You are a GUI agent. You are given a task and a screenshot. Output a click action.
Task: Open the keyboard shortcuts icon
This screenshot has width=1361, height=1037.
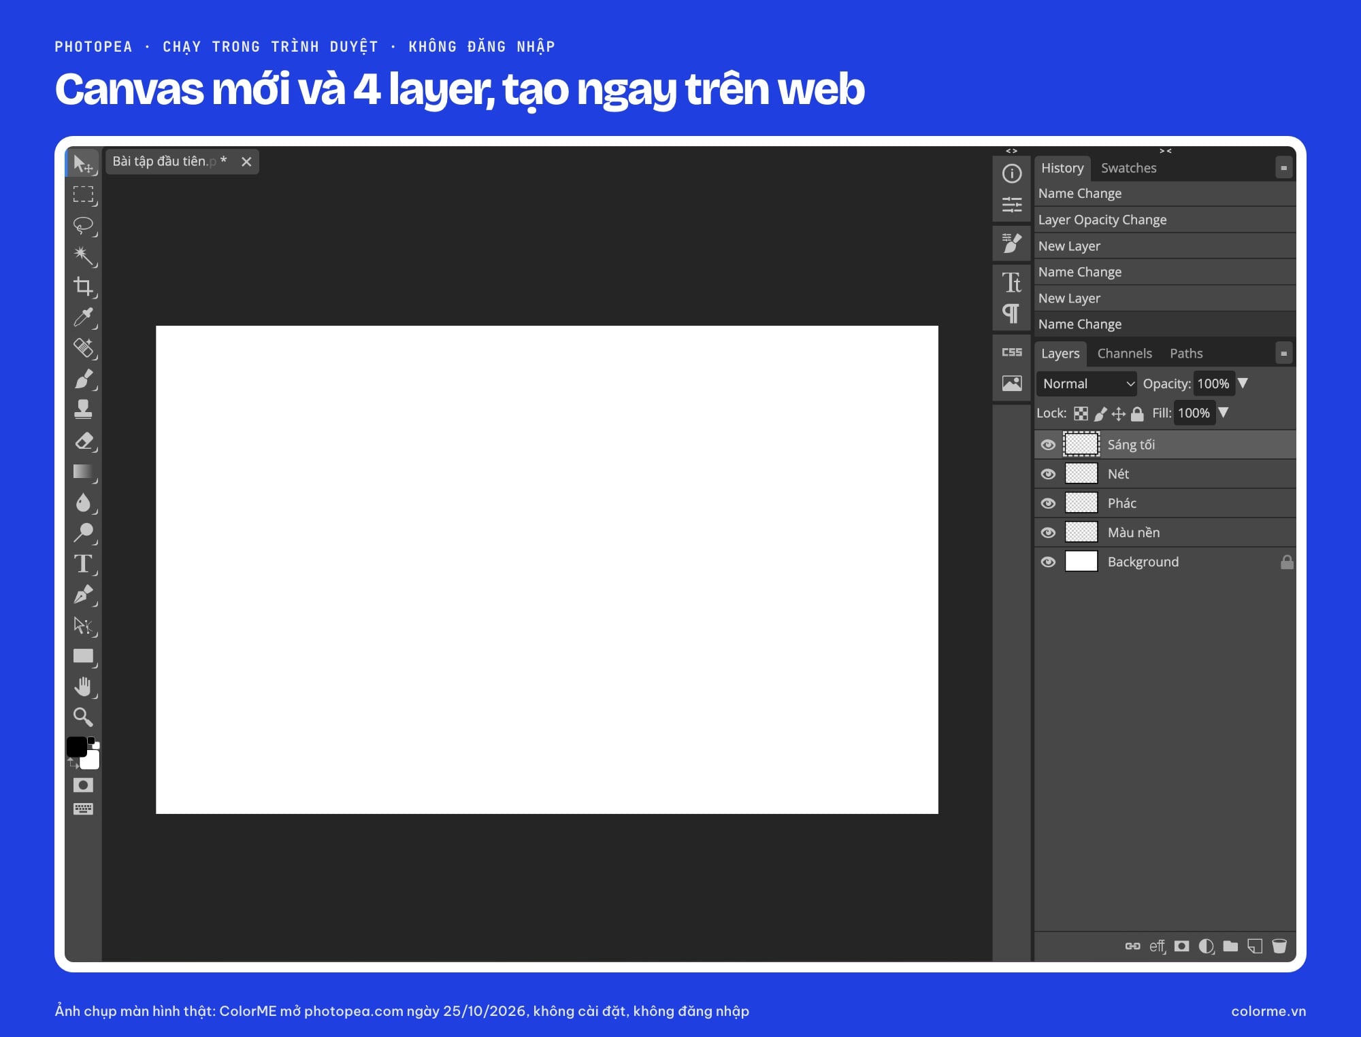click(83, 809)
